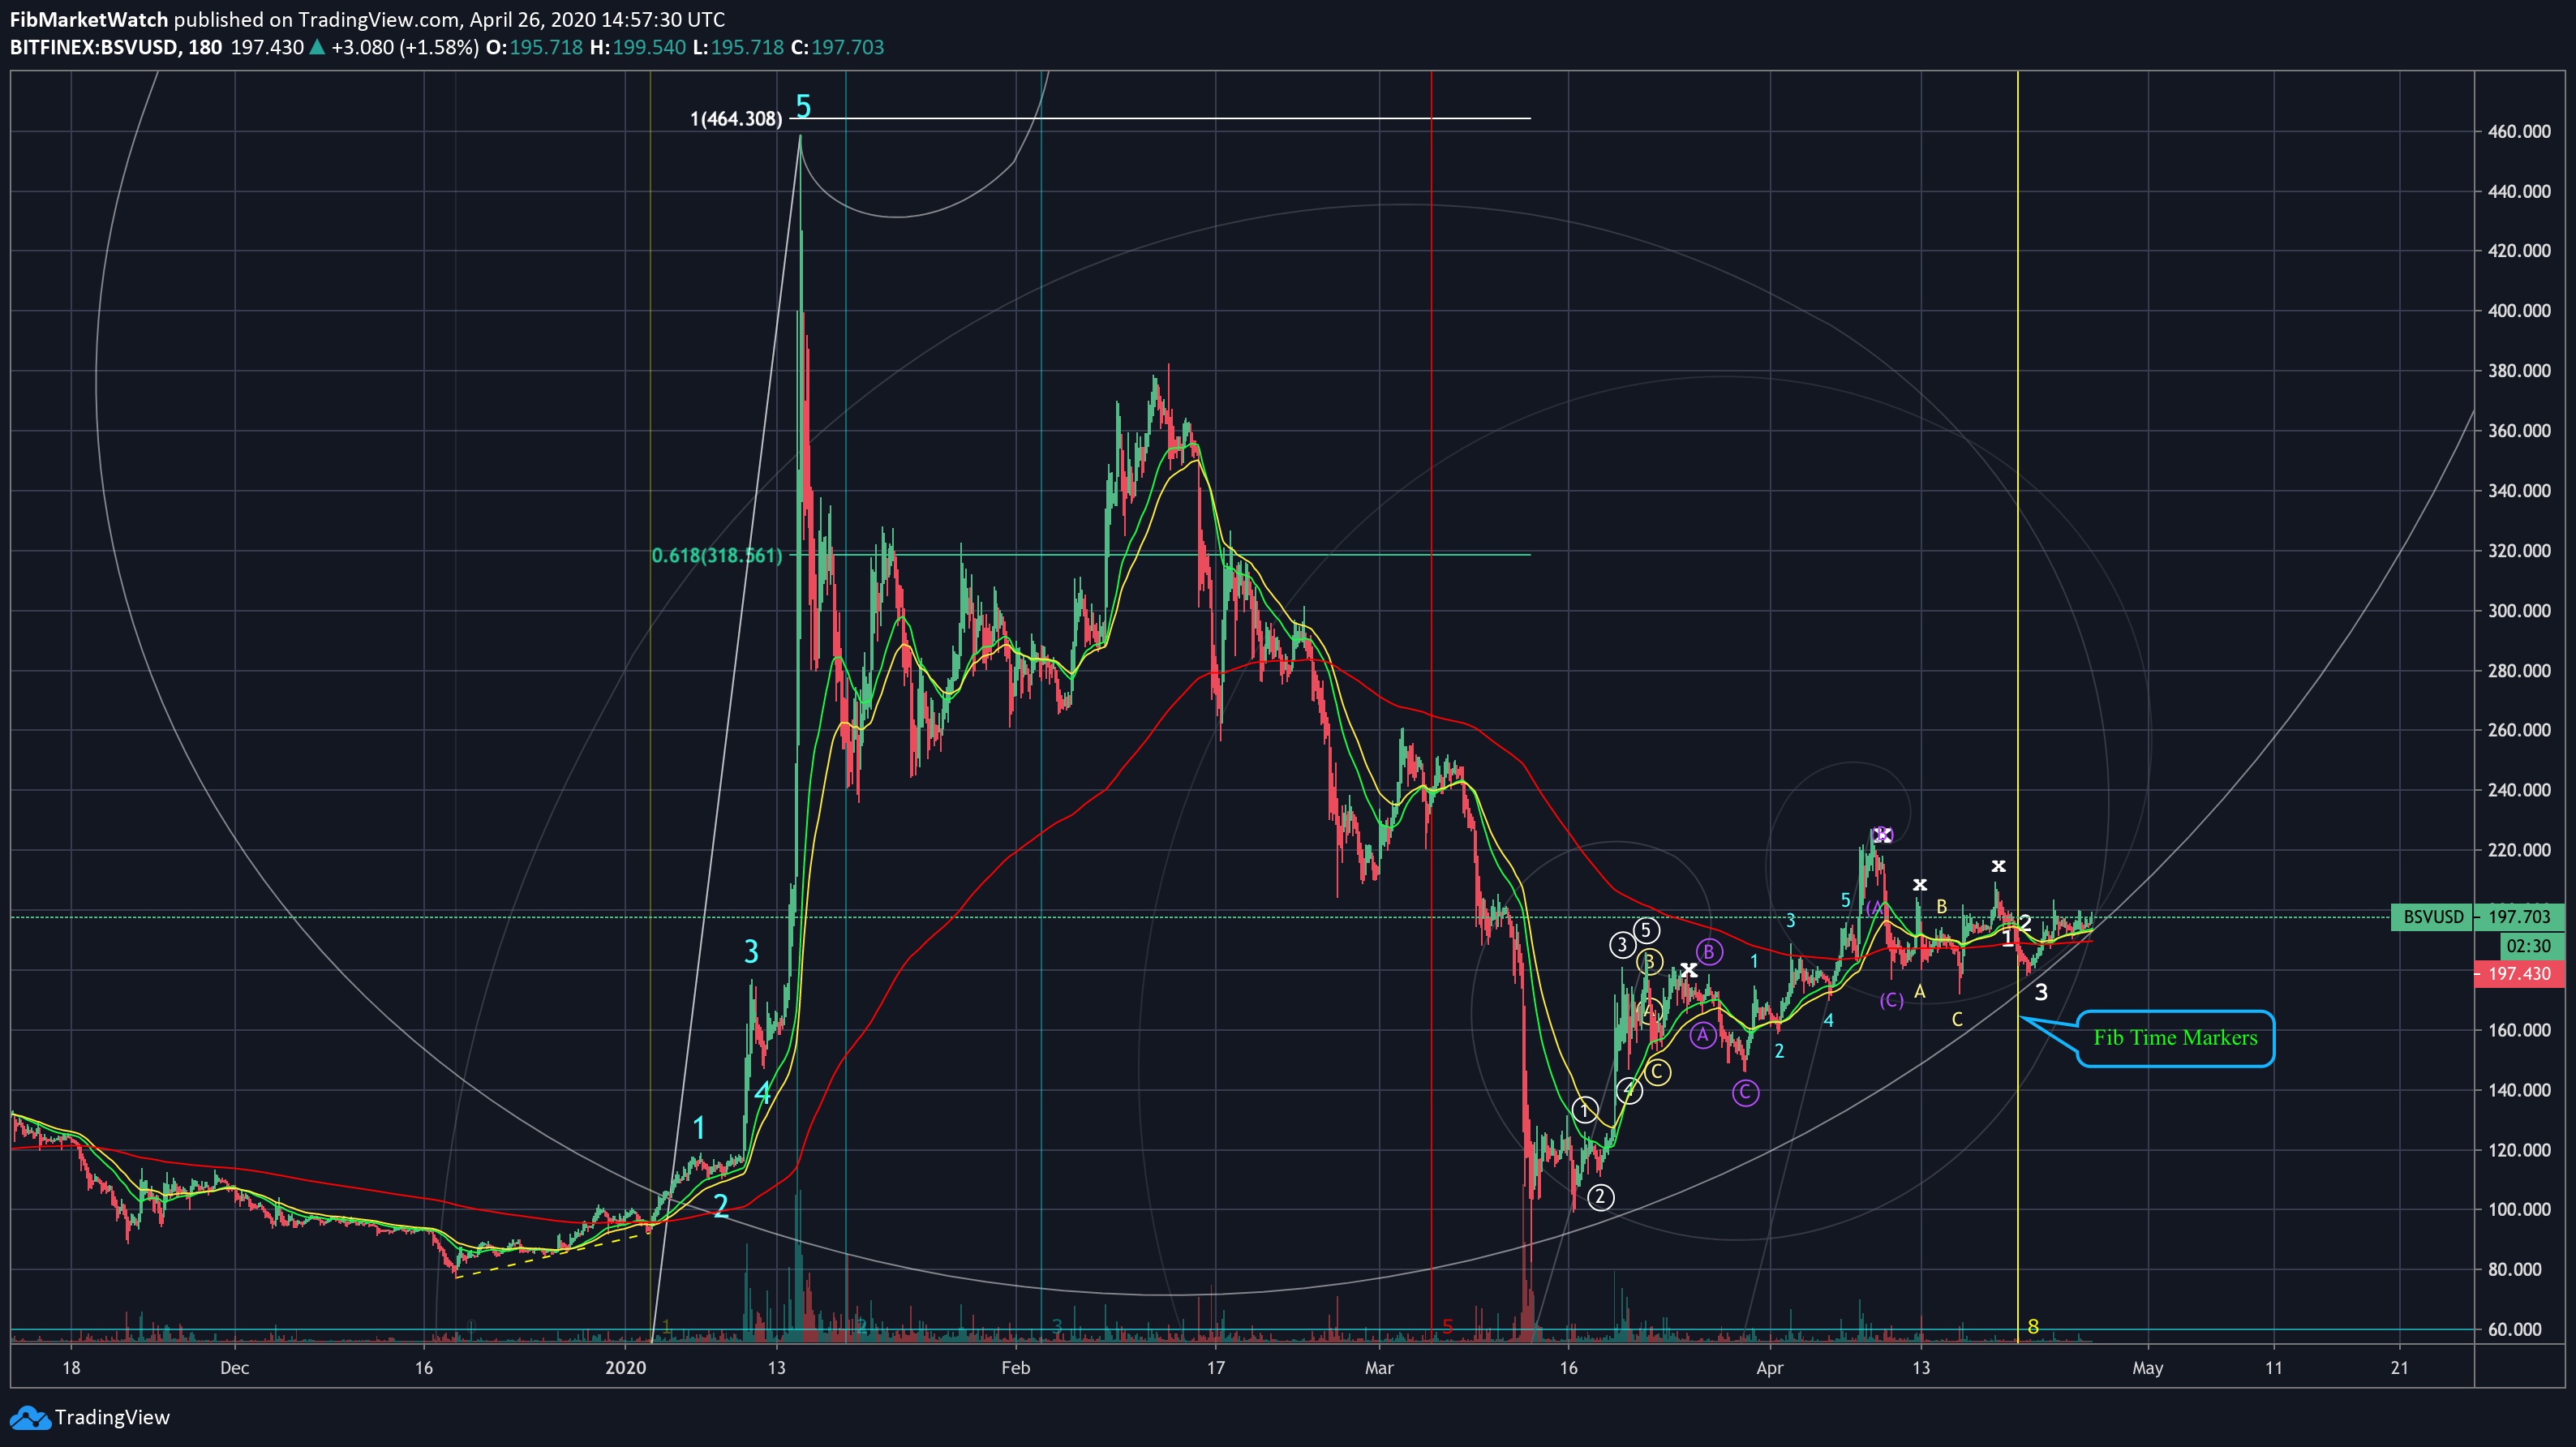Click the cyan wave 4 label near January 13
This screenshot has width=2576, height=1447.
pos(763,1093)
